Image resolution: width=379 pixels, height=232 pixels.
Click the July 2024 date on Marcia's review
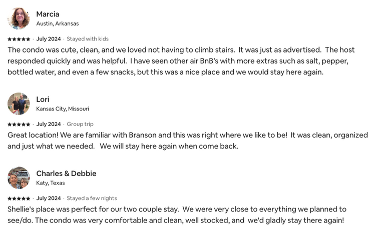[x=49, y=39]
